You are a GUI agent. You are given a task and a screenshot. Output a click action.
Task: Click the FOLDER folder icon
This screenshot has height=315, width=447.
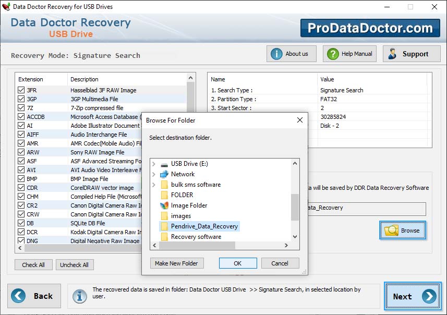(x=164, y=195)
